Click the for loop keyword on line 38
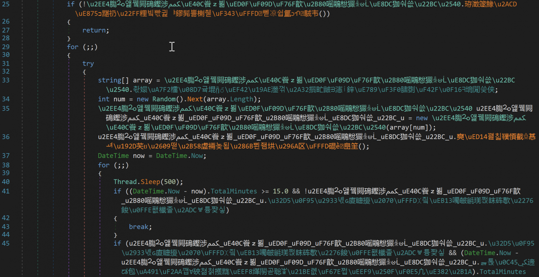Screen dimensions: 539x277 click(104, 165)
